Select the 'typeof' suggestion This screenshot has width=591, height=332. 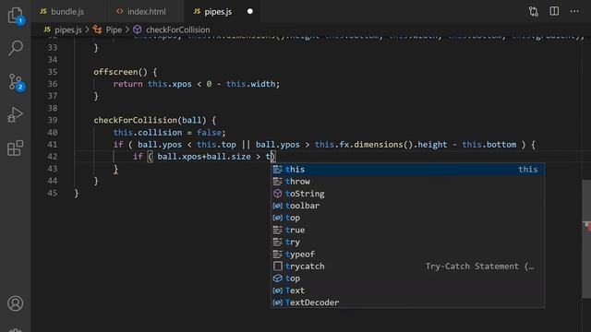point(408,255)
